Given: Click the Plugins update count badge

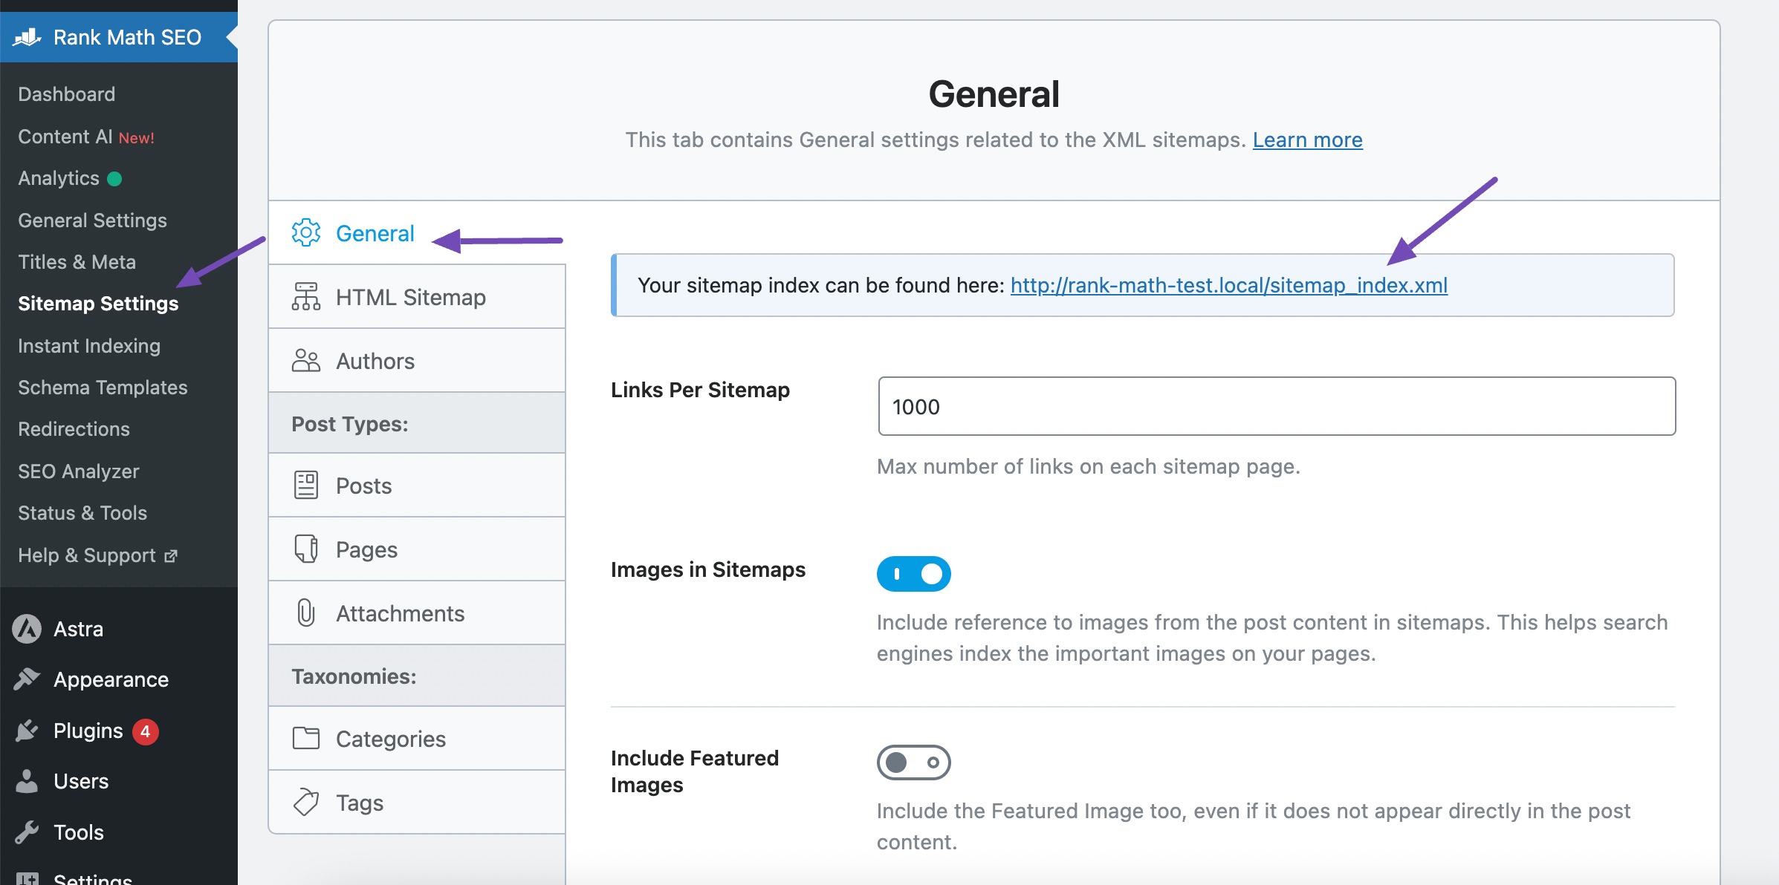Looking at the screenshot, I should click(x=146, y=731).
